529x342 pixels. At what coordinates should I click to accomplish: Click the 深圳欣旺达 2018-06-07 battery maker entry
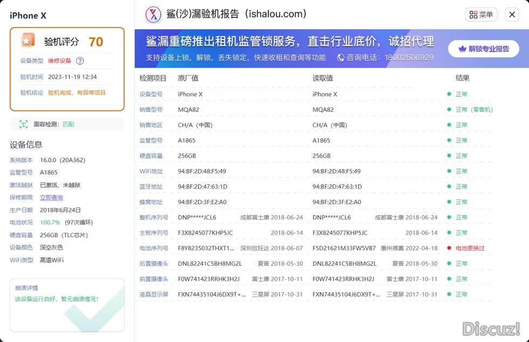[x=272, y=248]
